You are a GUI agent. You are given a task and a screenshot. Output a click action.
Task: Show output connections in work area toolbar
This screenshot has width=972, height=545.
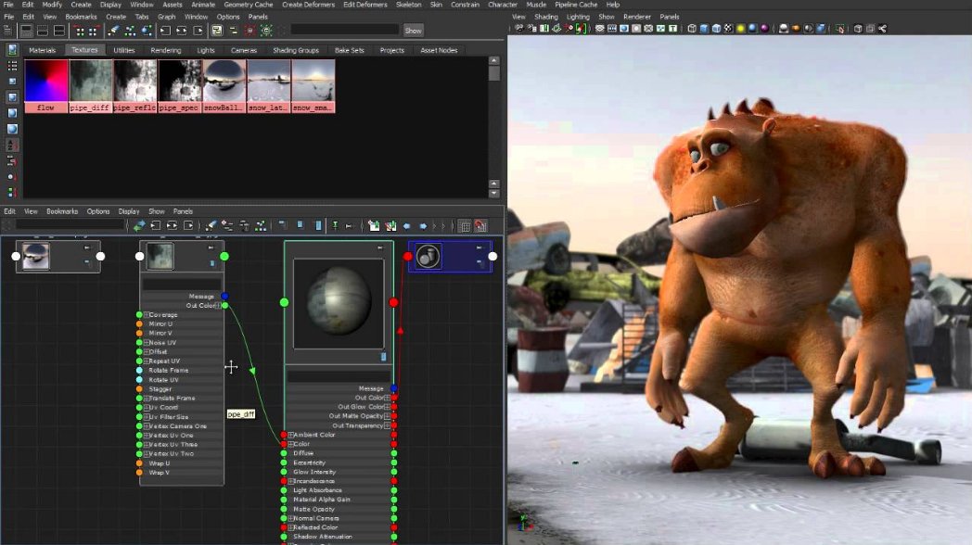click(x=188, y=226)
